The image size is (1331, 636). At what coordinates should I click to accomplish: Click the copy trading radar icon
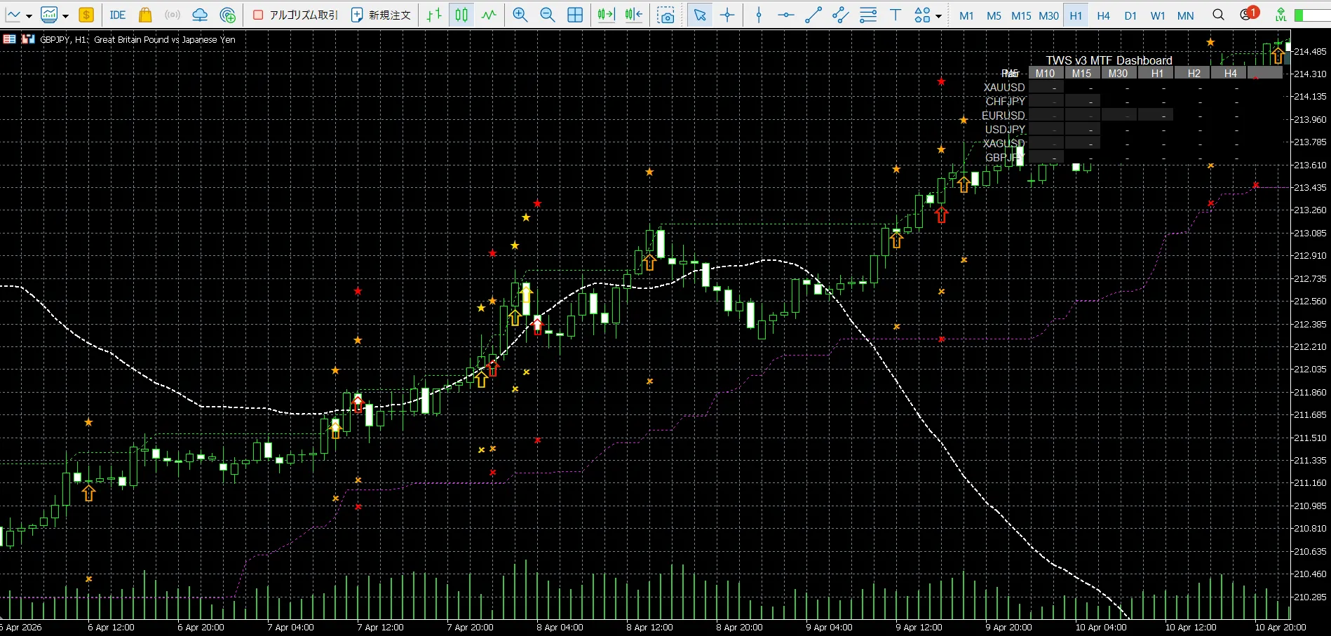(x=228, y=15)
